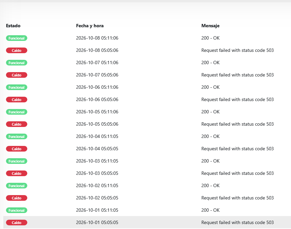Open the Funcional badge at 2026-10-04 05:11:05
Image resolution: width=291 pixels, height=229 pixels.
point(17,137)
